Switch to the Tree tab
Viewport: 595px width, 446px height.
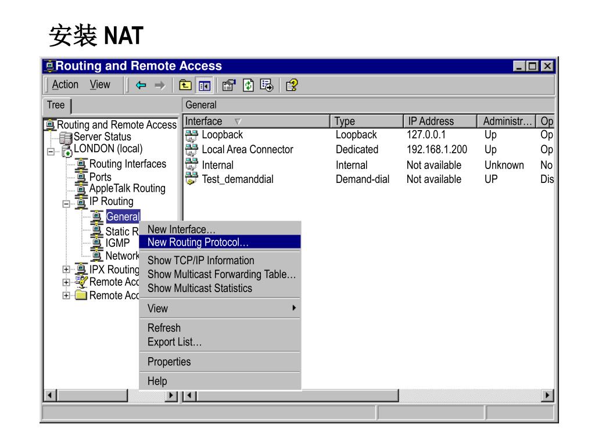pos(56,105)
